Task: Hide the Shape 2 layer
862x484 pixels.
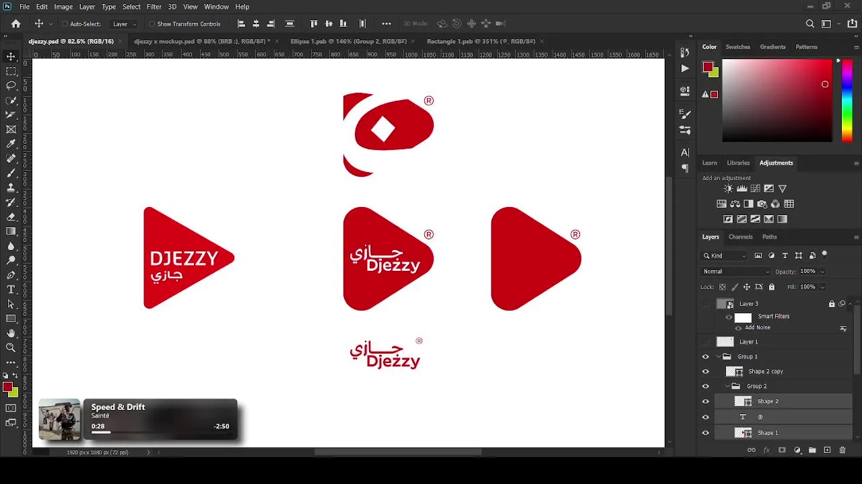Action: [706, 401]
